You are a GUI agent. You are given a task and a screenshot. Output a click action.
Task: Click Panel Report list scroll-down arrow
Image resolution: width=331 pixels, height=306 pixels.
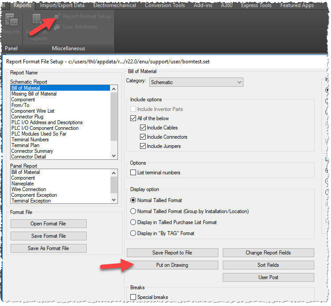[x=114, y=200]
